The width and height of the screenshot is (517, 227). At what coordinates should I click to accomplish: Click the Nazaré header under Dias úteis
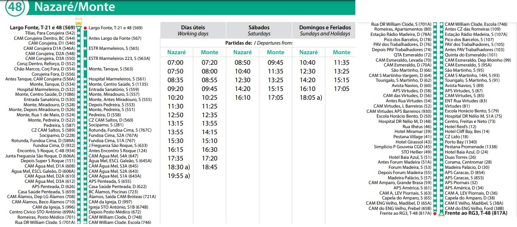point(177,52)
